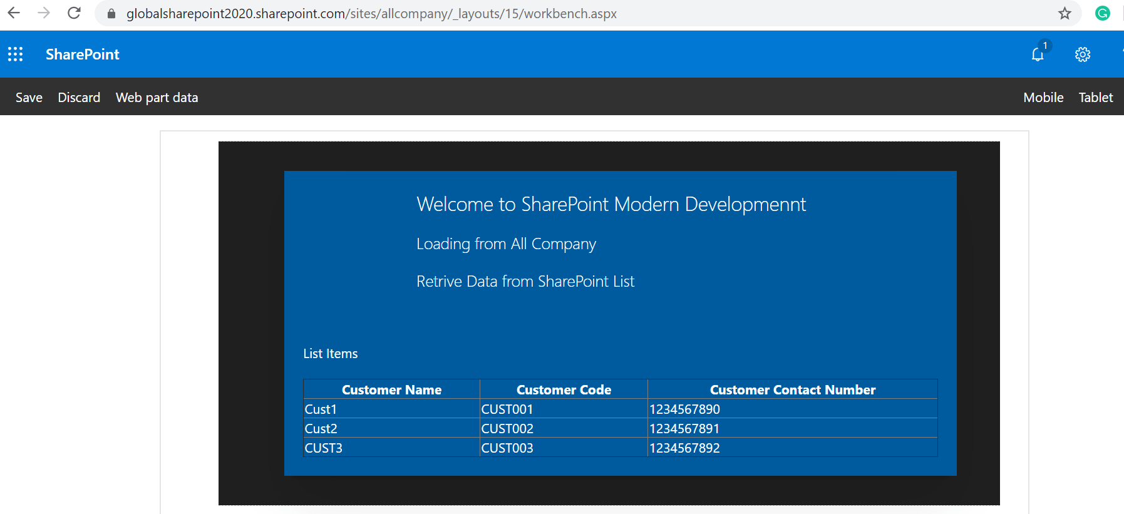Save the workbench page
The width and height of the screenshot is (1124, 514).
click(29, 98)
